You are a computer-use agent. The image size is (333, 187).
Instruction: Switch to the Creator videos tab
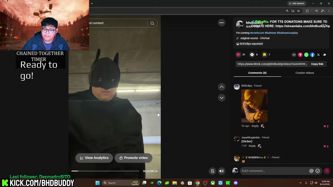[305, 73]
